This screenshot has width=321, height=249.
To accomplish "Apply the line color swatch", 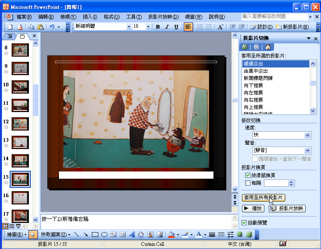I will click(x=185, y=235).
